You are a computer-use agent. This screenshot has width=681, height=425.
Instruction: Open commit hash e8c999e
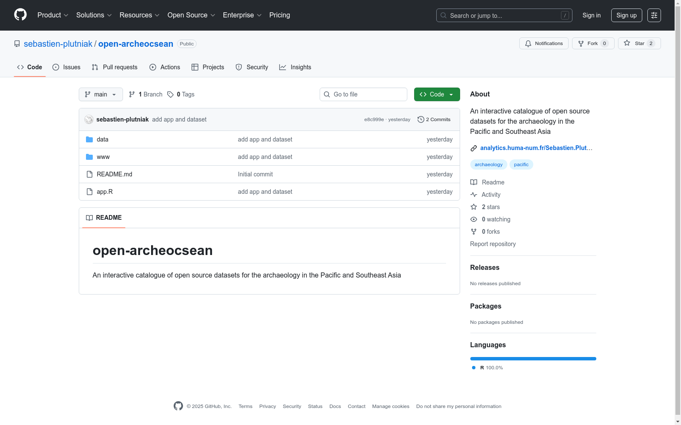pyautogui.click(x=374, y=119)
